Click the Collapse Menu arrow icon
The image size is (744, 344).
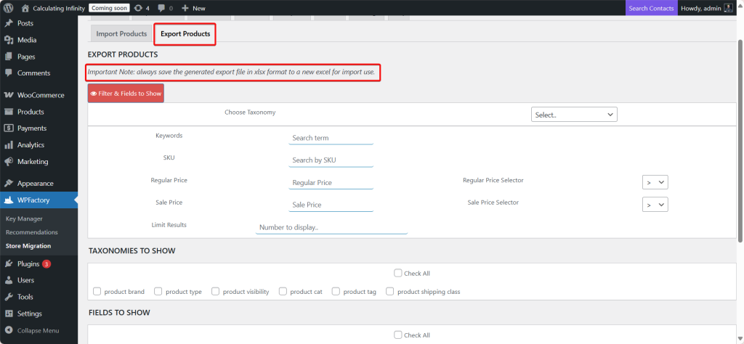(9, 330)
